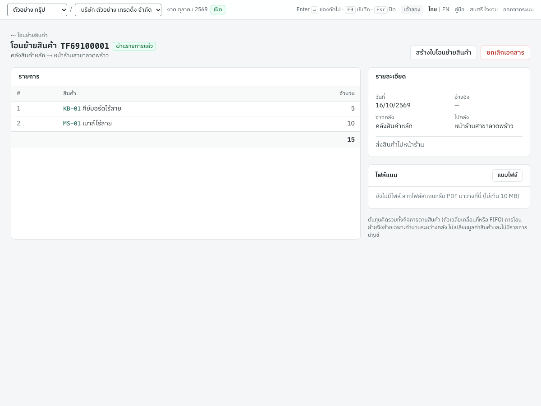The width and height of the screenshot is (541, 406).
Task: Click the เจ้าของ role badge
Action: click(412, 9)
